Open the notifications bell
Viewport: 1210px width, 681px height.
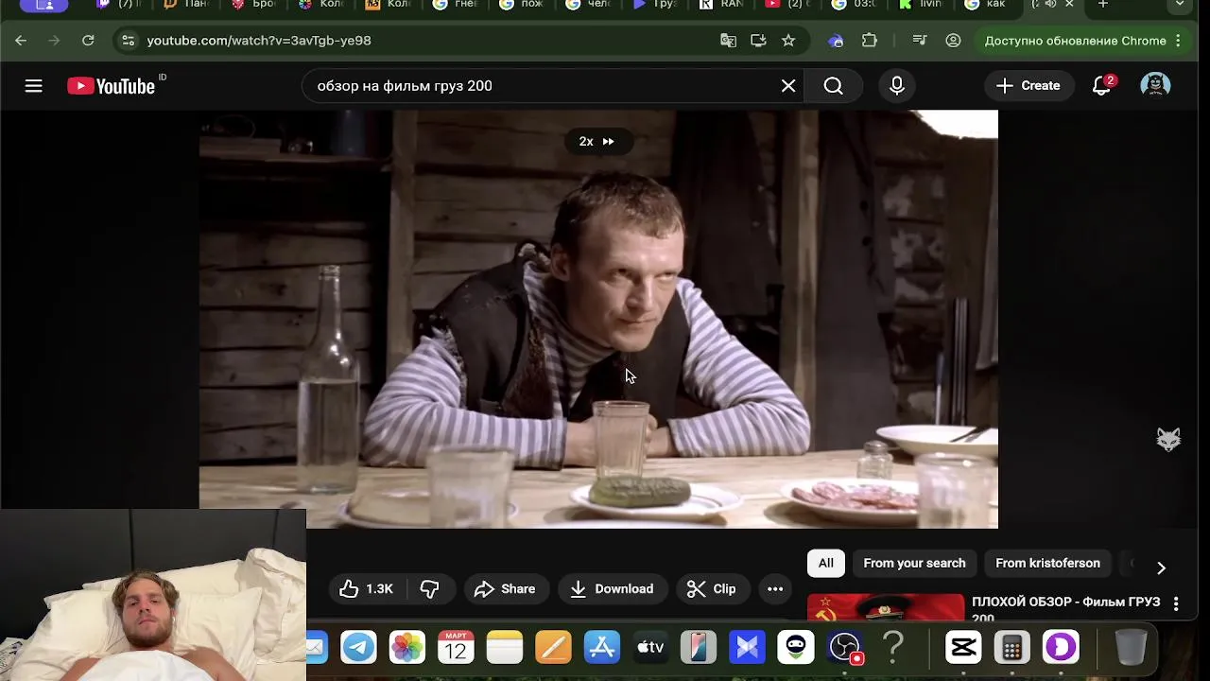[1101, 86]
